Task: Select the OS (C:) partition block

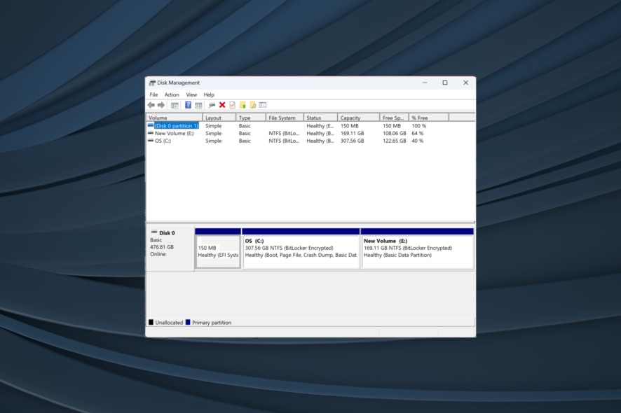Action: click(x=301, y=248)
